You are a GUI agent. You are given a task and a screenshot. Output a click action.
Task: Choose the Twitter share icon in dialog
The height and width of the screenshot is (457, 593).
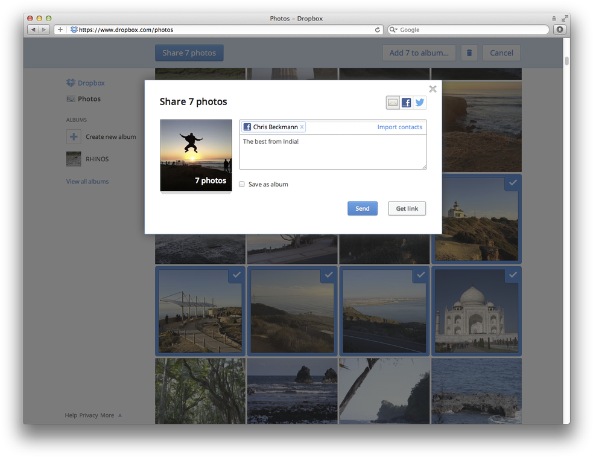point(420,103)
